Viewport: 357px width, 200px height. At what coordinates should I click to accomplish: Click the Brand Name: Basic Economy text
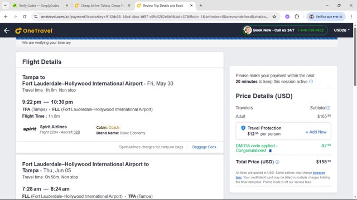coord(120,133)
